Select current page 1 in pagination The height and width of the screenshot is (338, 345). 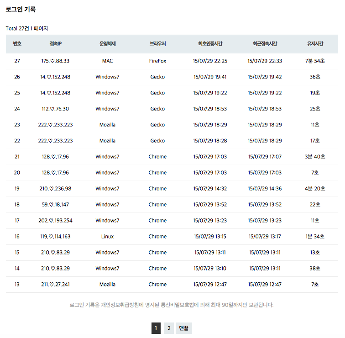[x=156, y=328]
